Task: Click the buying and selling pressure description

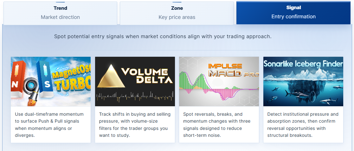Action: click(135, 125)
